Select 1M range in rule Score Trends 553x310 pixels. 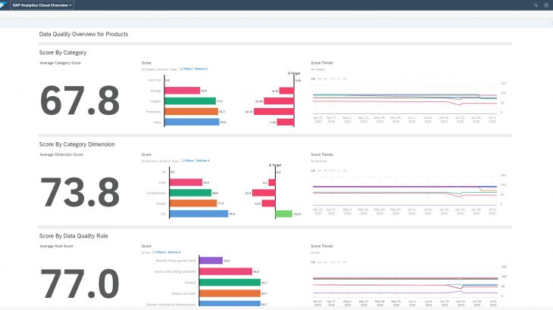tap(314, 261)
